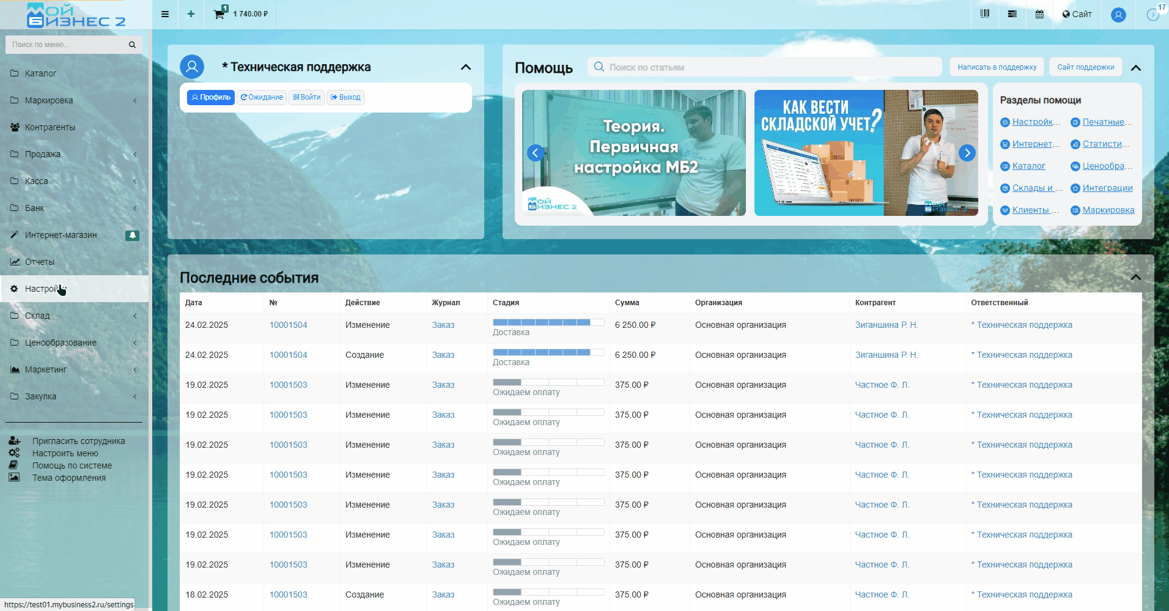1169x611 pixels.
Task: Toggle the hamburger menu icon
Action: pos(165,14)
